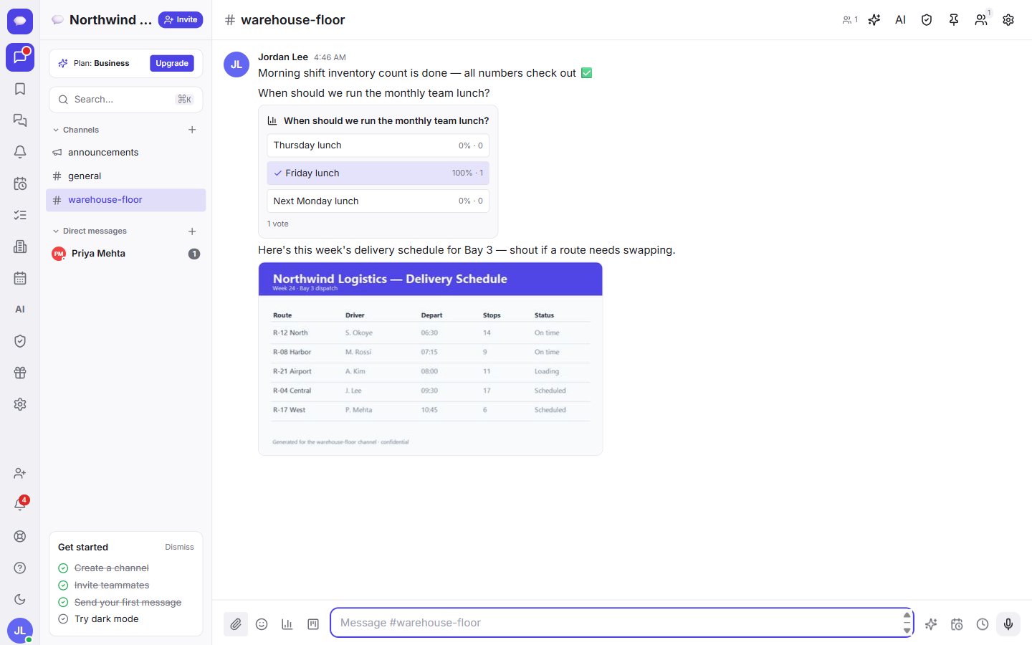Open the help question mark icon
Screen dimensions: 1032x645
point(20,568)
